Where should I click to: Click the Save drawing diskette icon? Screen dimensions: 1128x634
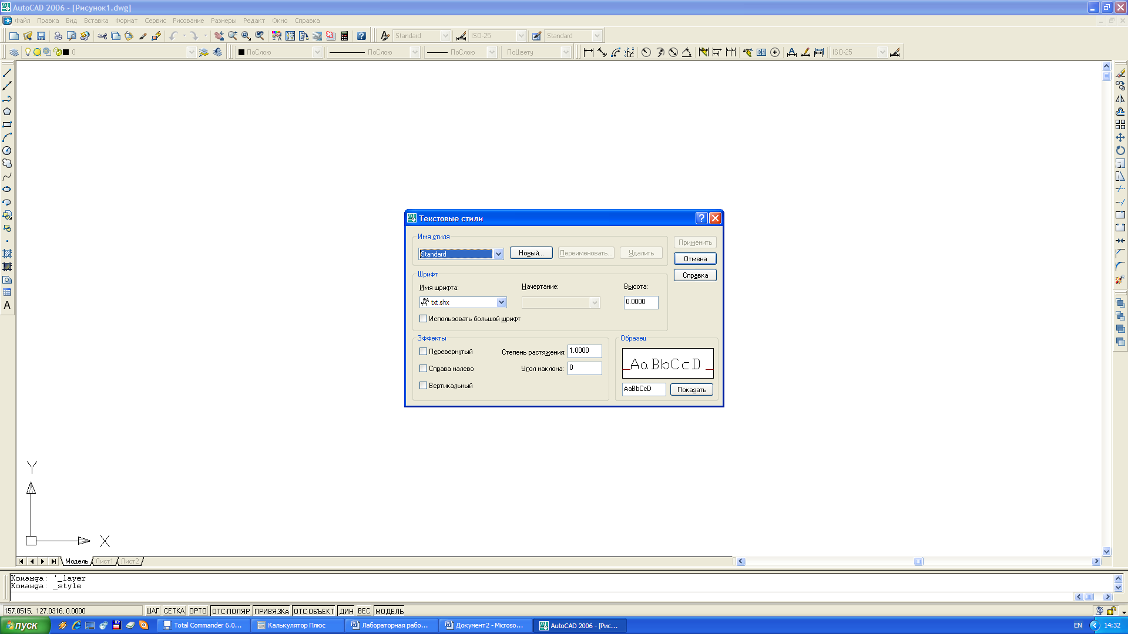41,36
